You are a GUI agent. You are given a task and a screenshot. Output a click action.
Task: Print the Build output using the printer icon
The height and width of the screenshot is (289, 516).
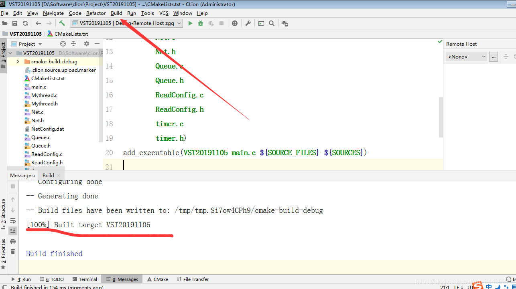(x=13, y=242)
